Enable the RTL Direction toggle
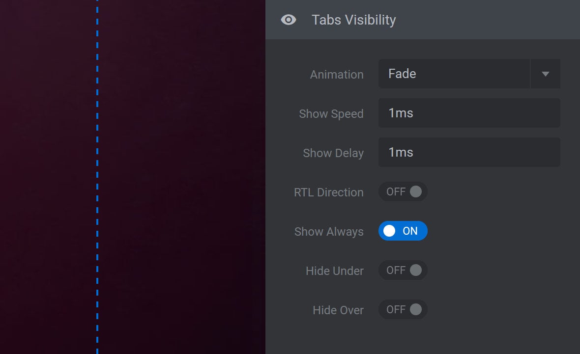Viewport: 580px width, 354px height. click(x=403, y=192)
